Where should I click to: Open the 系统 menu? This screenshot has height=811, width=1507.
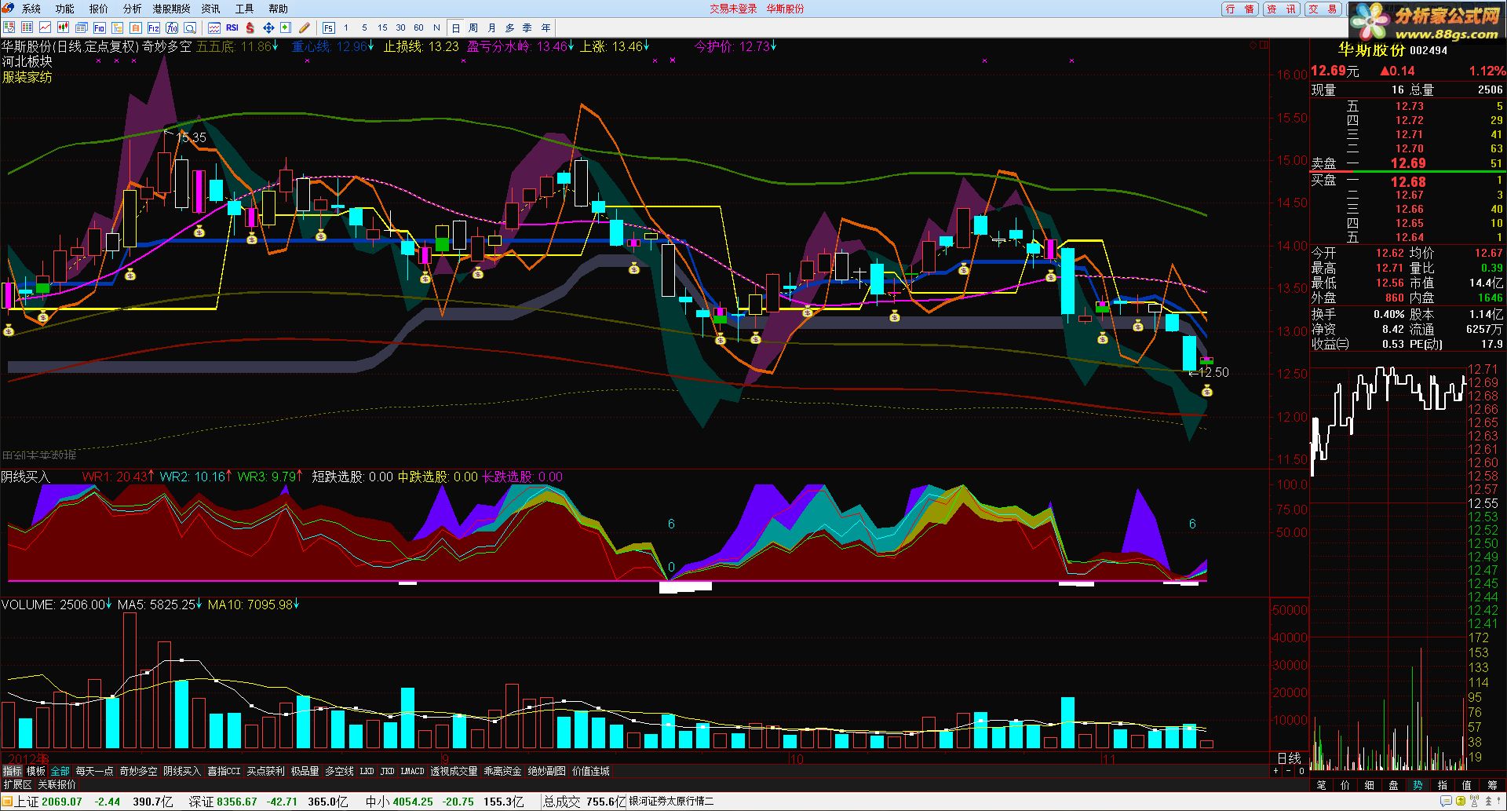pyautogui.click(x=31, y=9)
